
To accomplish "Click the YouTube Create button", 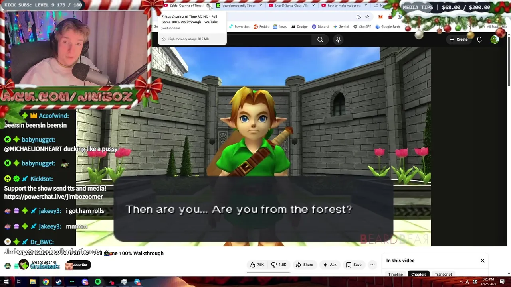I will coord(458,39).
